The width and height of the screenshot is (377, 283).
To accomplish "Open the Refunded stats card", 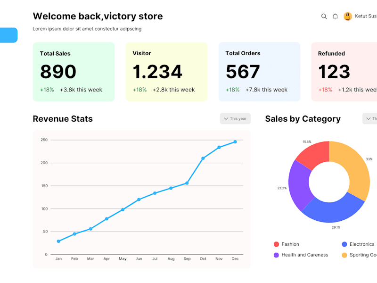I will pos(344,72).
